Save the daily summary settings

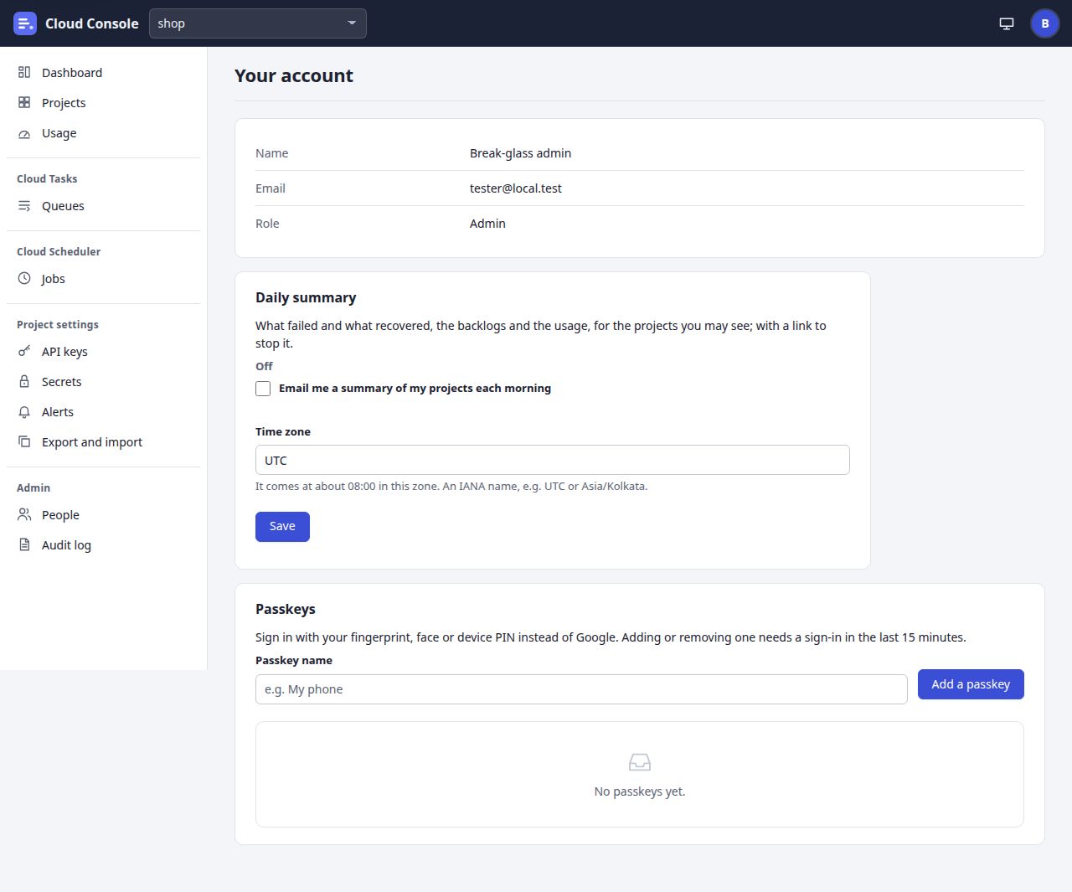pos(282,527)
